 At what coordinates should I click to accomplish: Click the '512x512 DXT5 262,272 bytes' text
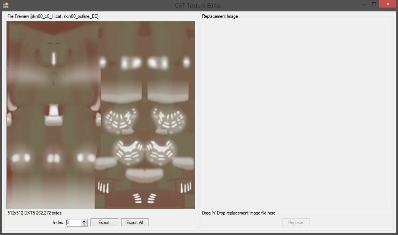[35, 213]
